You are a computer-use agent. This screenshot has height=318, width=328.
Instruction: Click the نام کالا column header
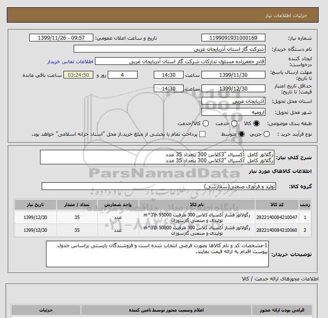197,204
